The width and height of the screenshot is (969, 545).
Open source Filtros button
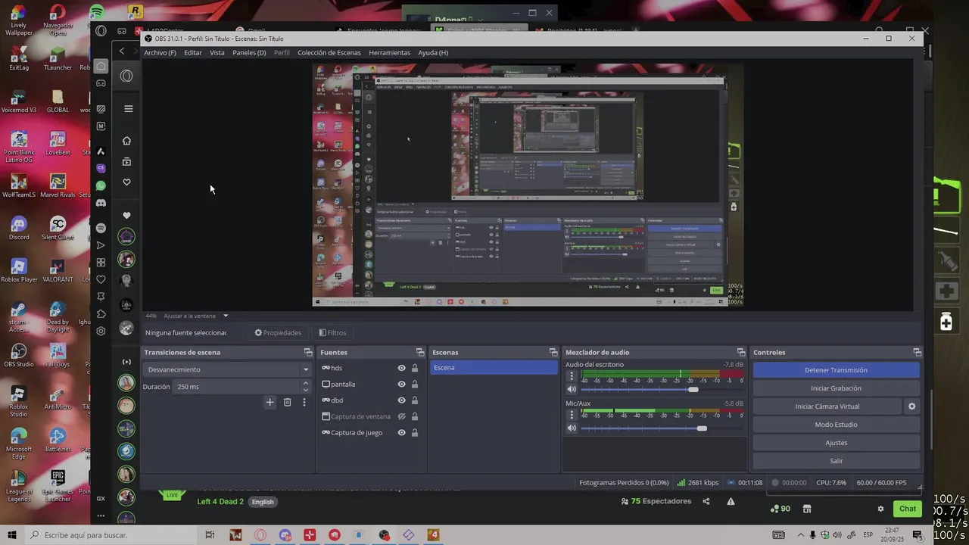tap(332, 332)
